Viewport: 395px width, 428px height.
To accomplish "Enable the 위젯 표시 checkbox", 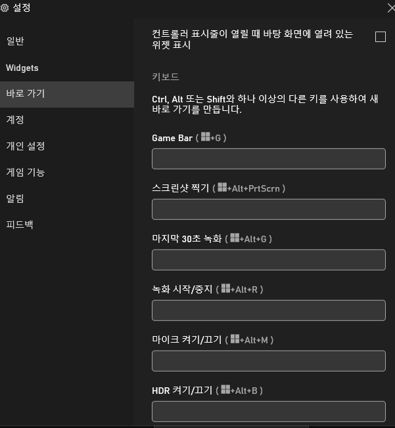I will tap(380, 37).
